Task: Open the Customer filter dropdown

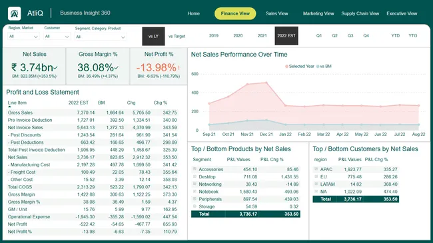Action: click(57, 37)
